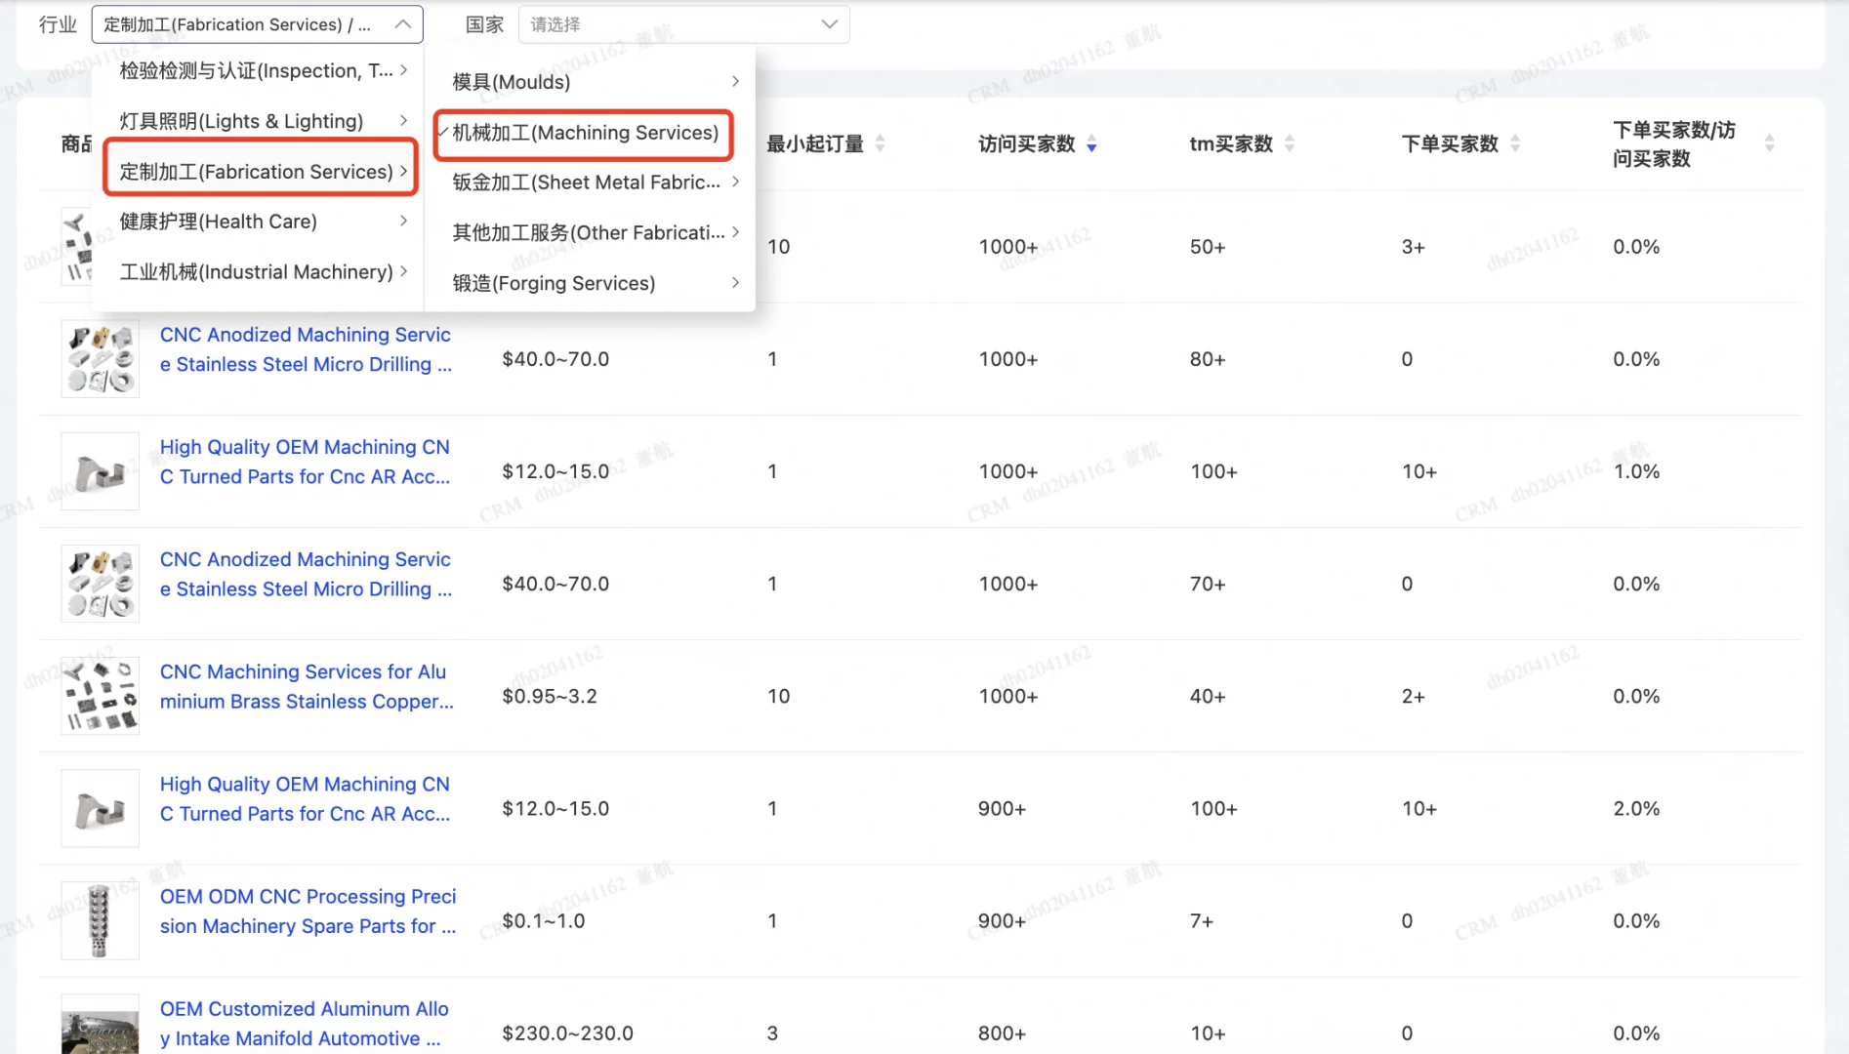1849x1054 pixels.
Task: Click thumbnail of CNC Machining Services Aluminium row
Action: click(100, 696)
